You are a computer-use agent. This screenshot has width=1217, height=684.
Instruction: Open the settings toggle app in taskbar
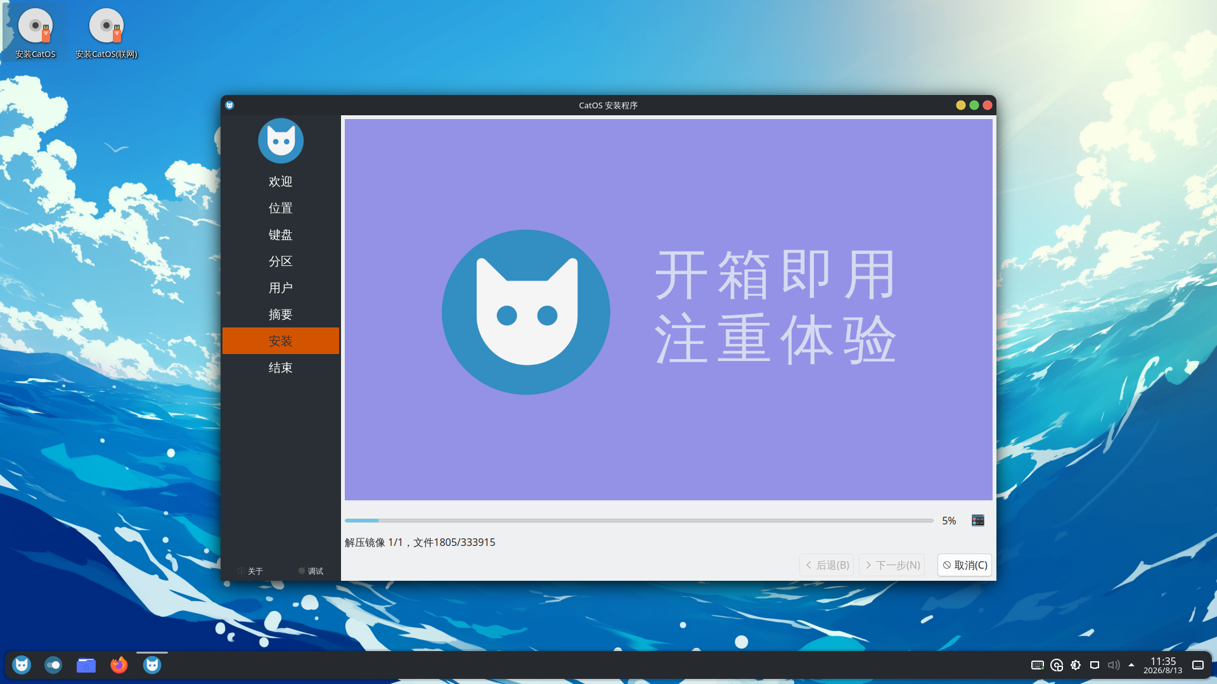tap(53, 665)
